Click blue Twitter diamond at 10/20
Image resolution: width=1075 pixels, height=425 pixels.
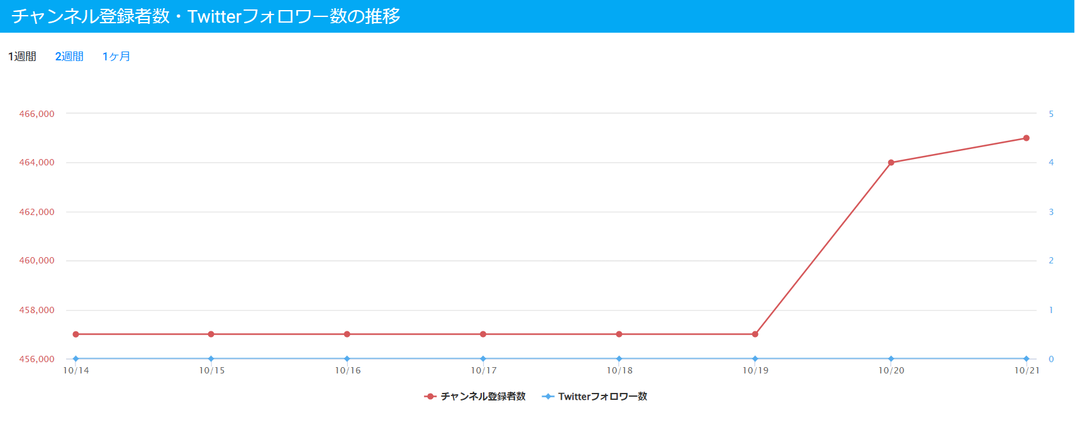[x=891, y=359]
